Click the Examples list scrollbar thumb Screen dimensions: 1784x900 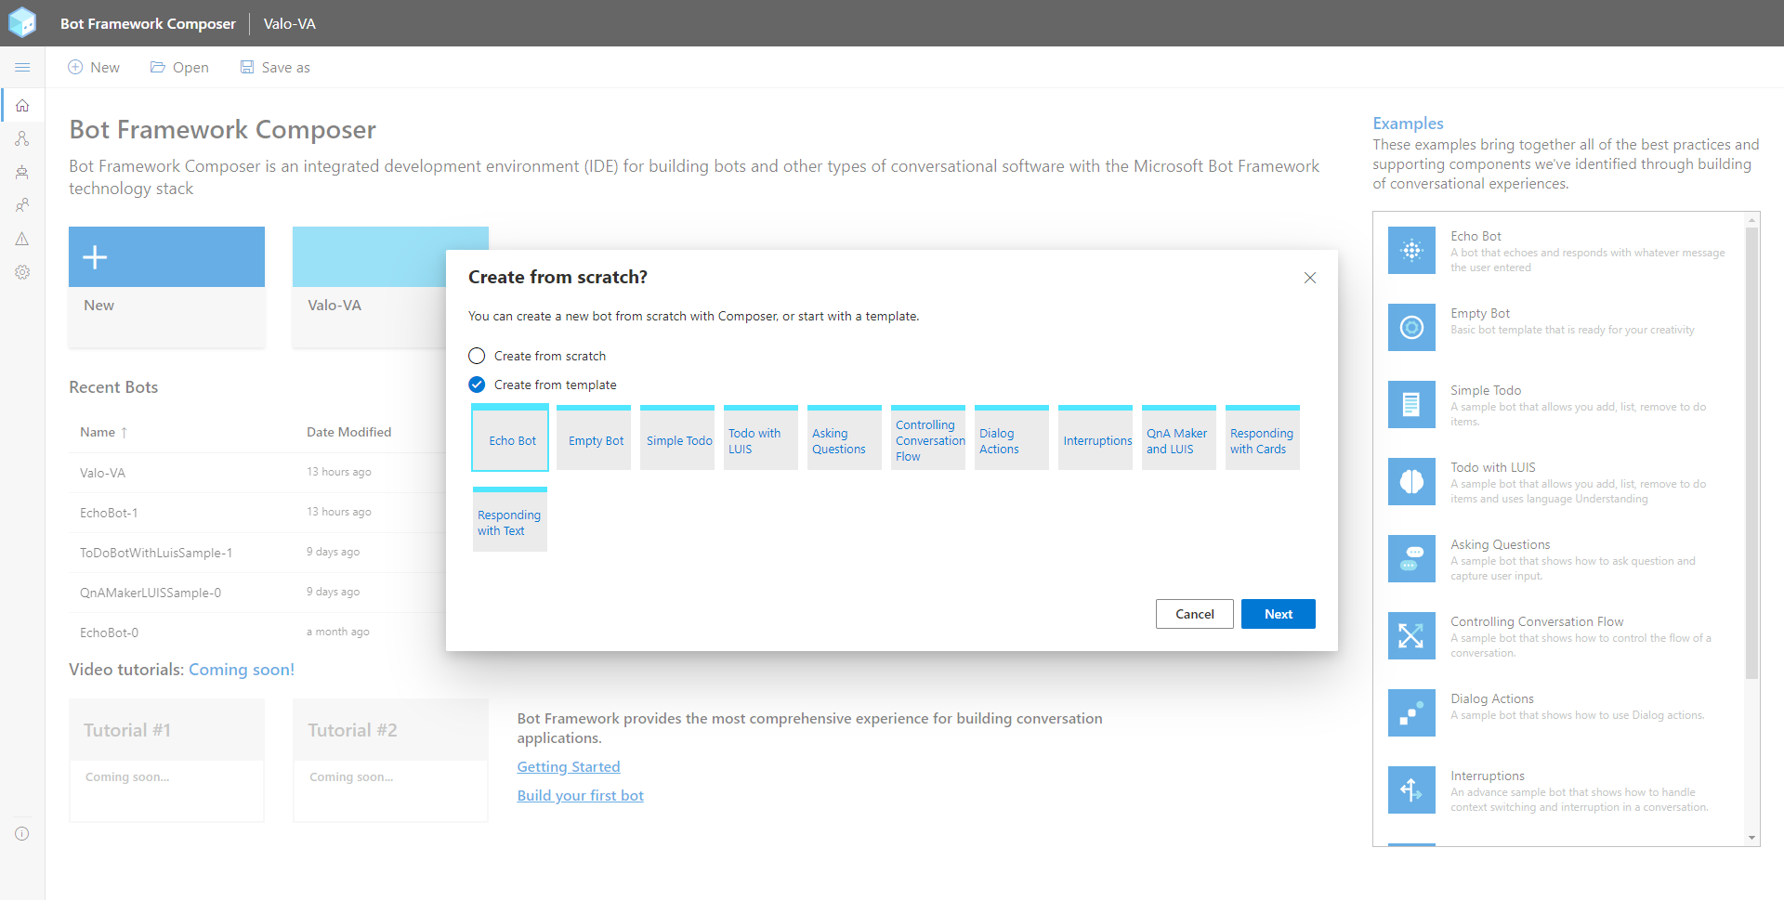coord(1751,452)
